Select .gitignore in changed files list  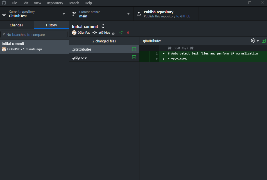coord(104,57)
